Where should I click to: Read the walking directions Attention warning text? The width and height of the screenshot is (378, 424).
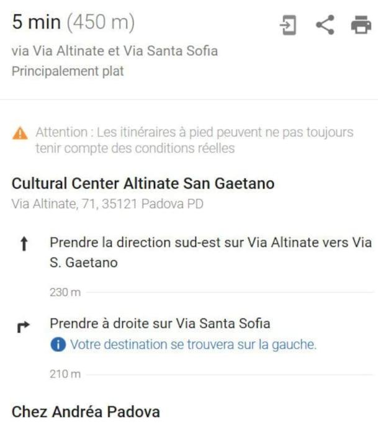click(x=194, y=140)
